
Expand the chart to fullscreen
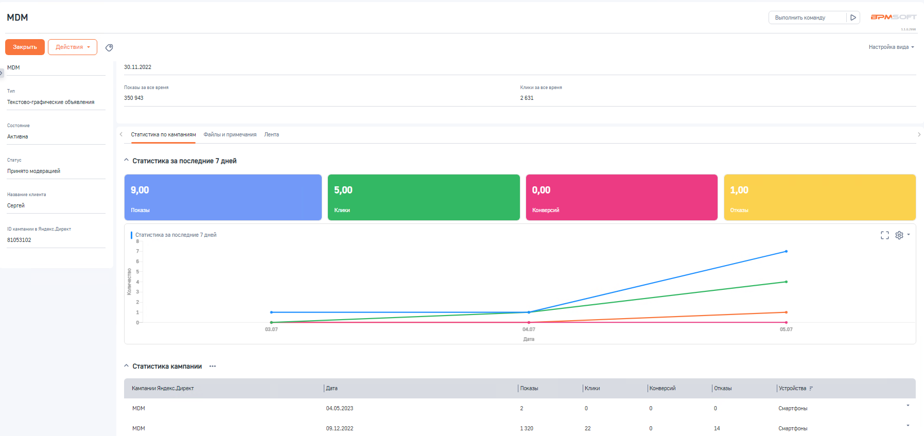click(884, 235)
